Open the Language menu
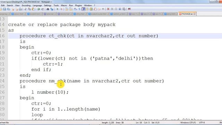Screen dimensions: 222x125 point(37,6)
